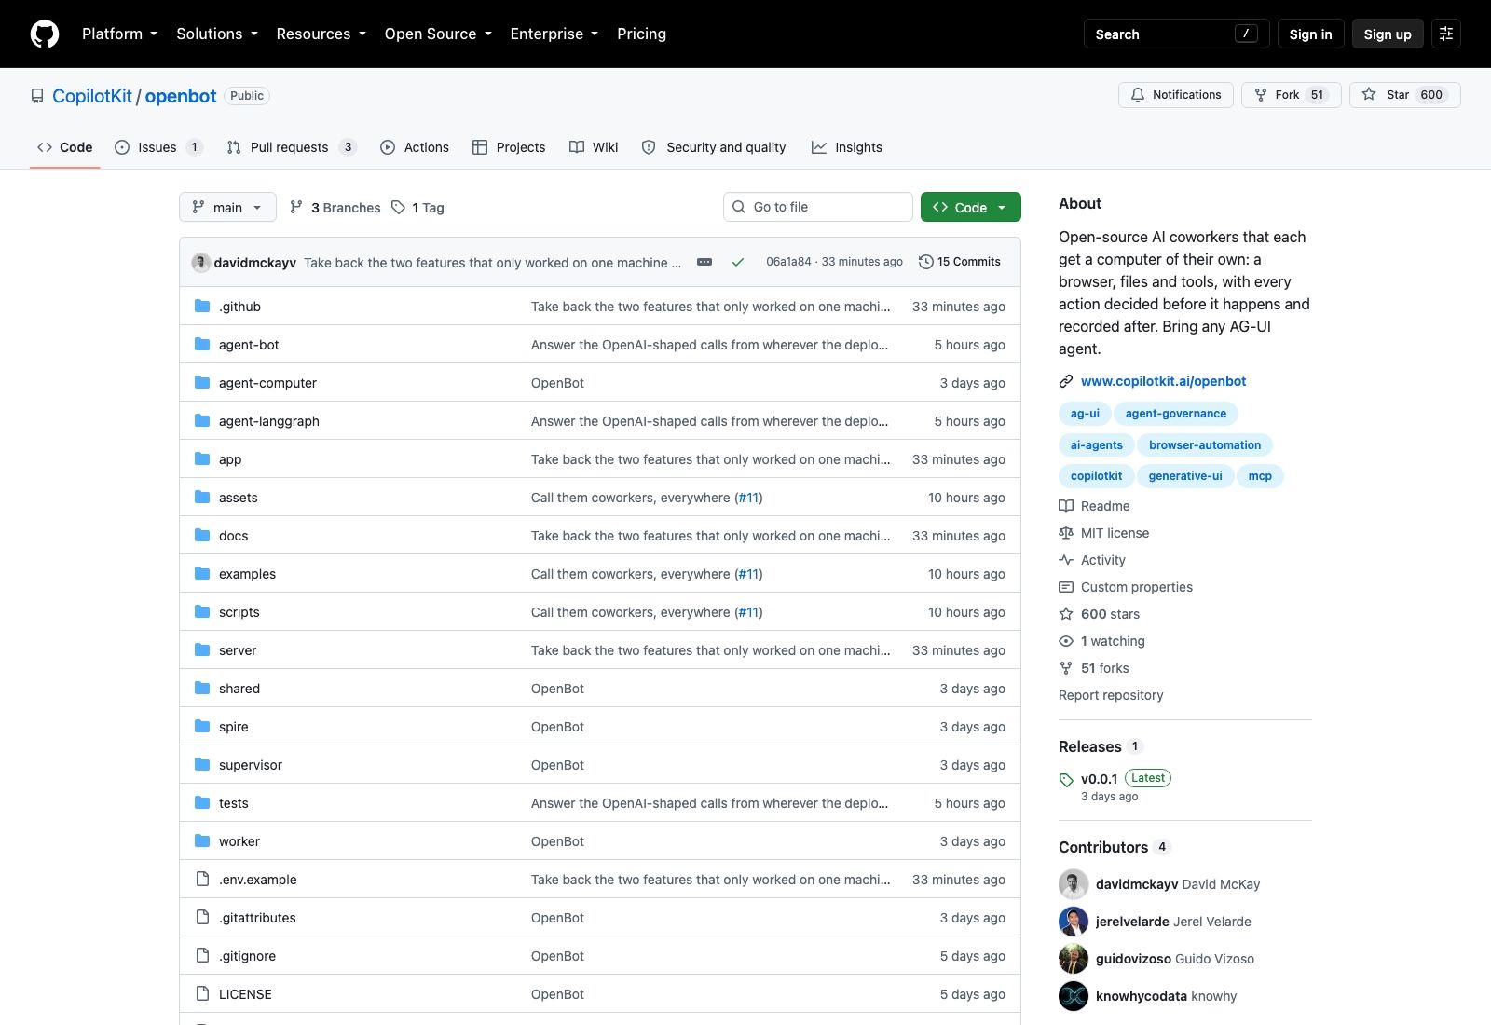The width and height of the screenshot is (1491, 1025).
Task: Click the scale icon next to MIT license
Action: [1066, 533]
